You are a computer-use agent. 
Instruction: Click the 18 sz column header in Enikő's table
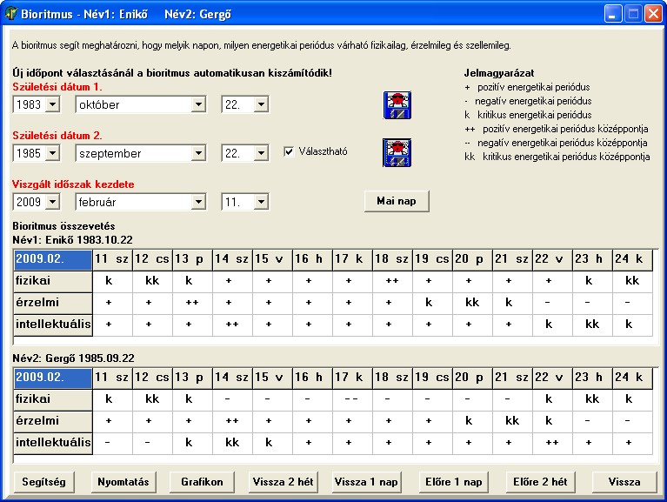[x=392, y=259]
